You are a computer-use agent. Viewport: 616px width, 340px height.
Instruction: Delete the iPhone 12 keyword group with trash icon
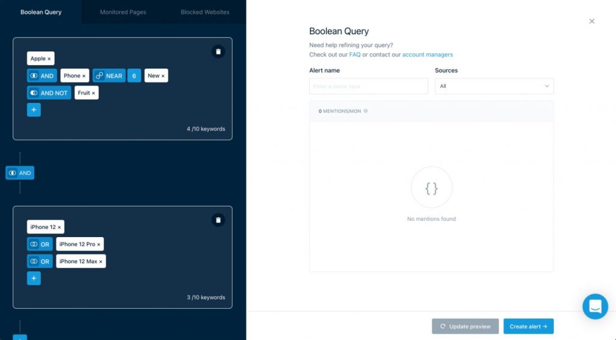pos(218,220)
